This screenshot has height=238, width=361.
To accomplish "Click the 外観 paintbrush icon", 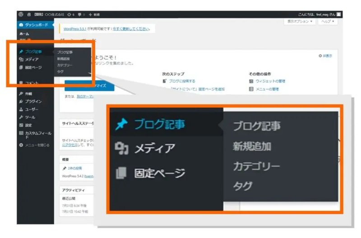I will [x=21, y=93].
